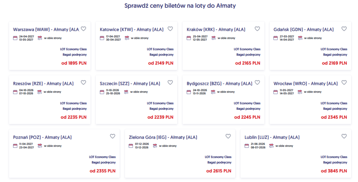Viewport: 358px width, 182px height.
Task: Select the od 3845 PLN Lublin offer
Action: coord(334,171)
